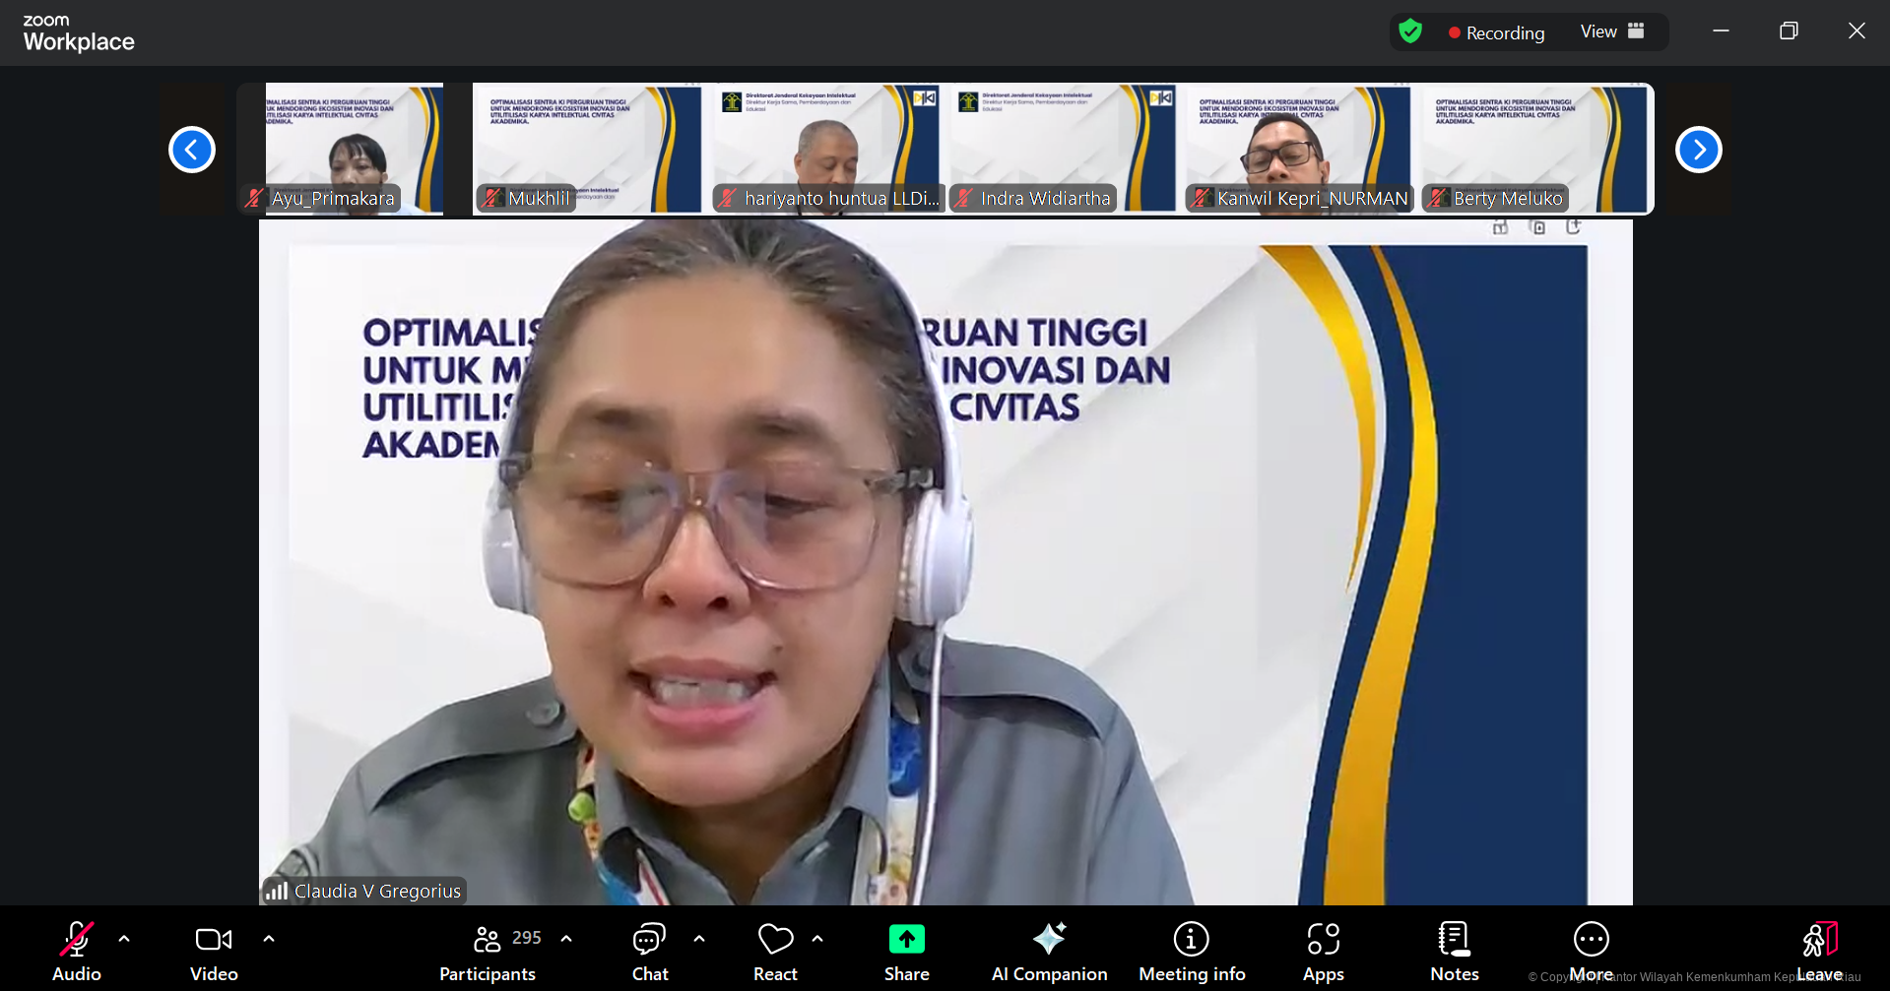The height and width of the screenshot is (991, 1890).
Task: Click the Leave meeting button
Action: (x=1819, y=951)
